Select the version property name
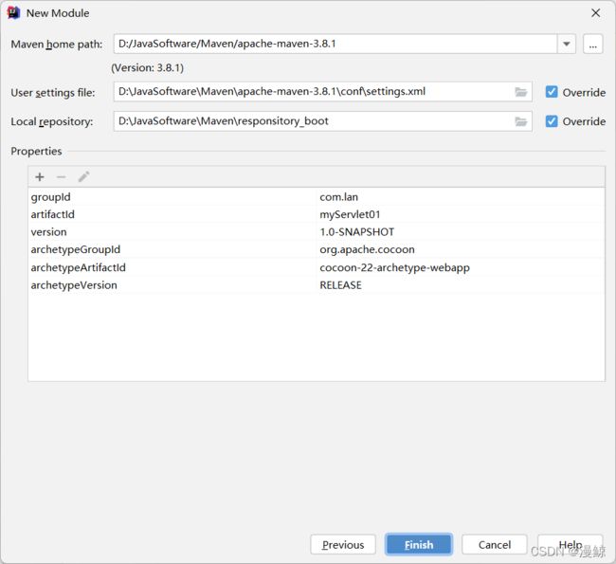The width and height of the screenshot is (616, 564). 48,232
